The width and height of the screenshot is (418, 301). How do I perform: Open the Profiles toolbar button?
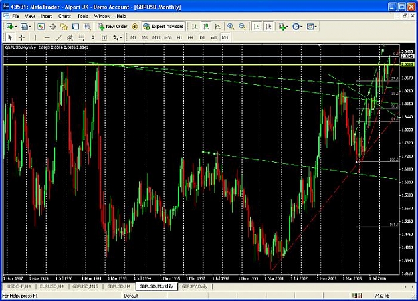point(24,27)
